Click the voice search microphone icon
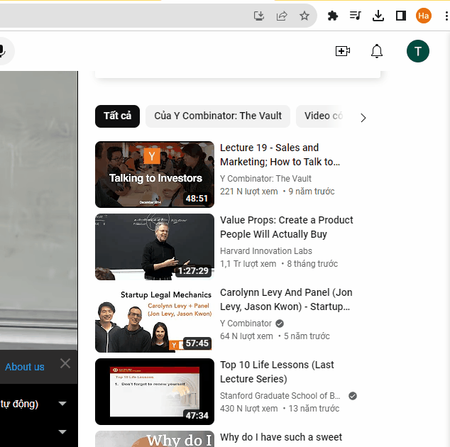 tap(2, 51)
